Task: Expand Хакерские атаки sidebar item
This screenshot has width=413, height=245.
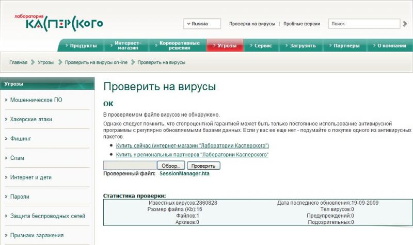Action: pos(31,119)
